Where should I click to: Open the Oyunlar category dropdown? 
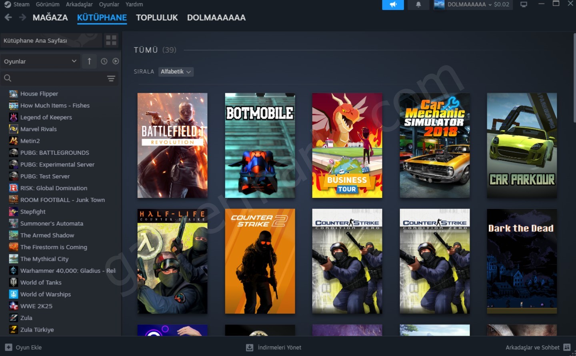pos(40,61)
